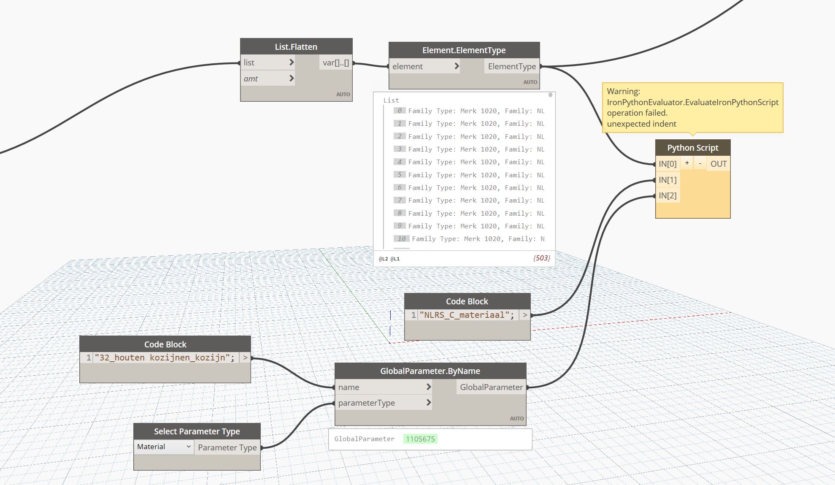Click the var[]..[] output port

(x=336, y=62)
